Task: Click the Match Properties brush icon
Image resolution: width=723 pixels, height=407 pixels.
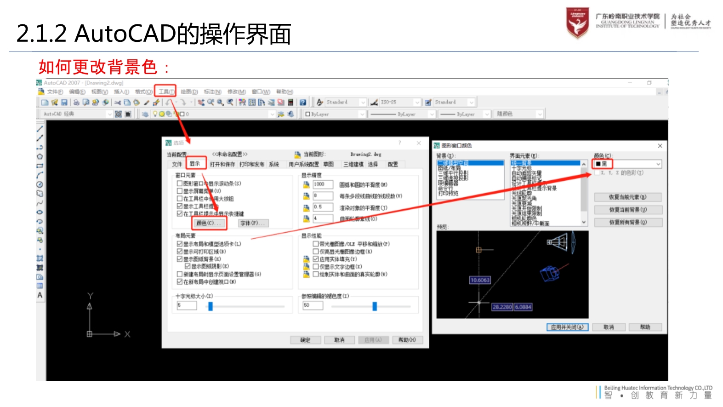Action: tap(147, 102)
